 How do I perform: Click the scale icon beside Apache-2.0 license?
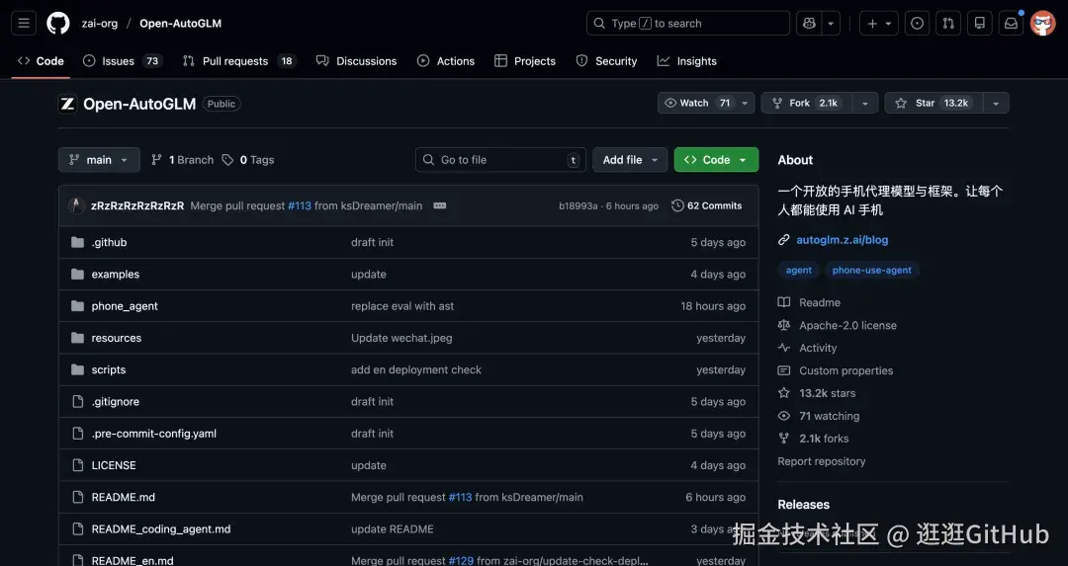pyautogui.click(x=784, y=325)
